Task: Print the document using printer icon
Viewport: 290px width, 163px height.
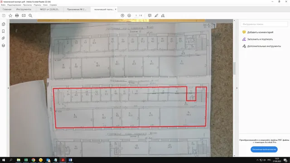Action: [x=17, y=15]
